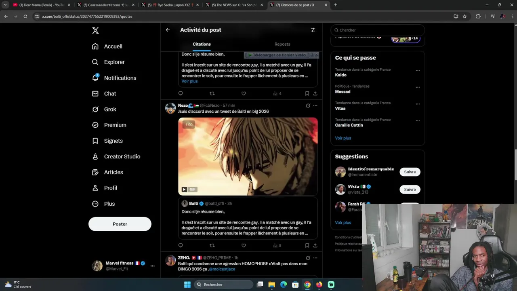This screenshot has height=291, width=517.
Task: Share Nezo's post
Action: pyautogui.click(x=315, y=245)
